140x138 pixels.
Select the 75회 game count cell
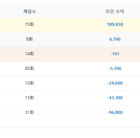click(29, 24)
